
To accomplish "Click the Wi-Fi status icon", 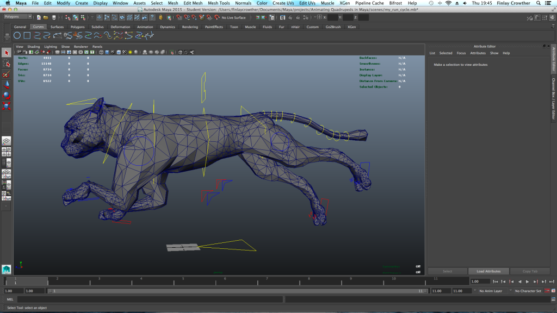I will click(x=448, y=3).
